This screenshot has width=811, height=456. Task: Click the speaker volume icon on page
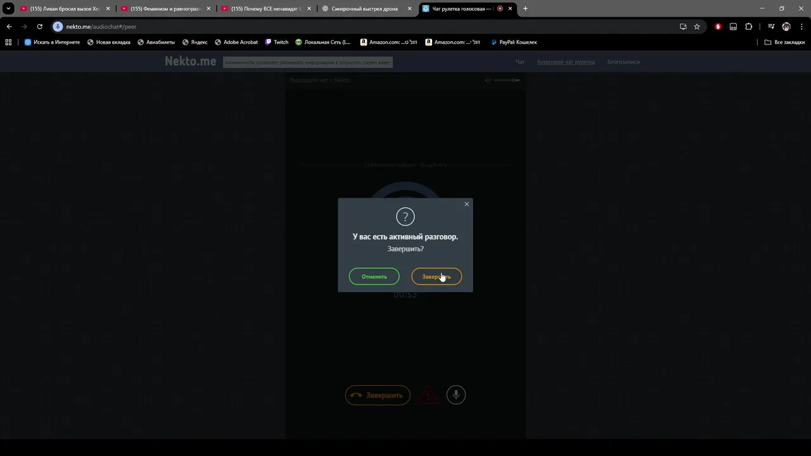(488, 80)
